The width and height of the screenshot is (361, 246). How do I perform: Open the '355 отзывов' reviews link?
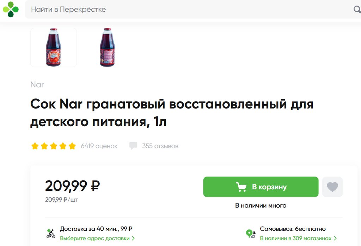pos(160,146)
